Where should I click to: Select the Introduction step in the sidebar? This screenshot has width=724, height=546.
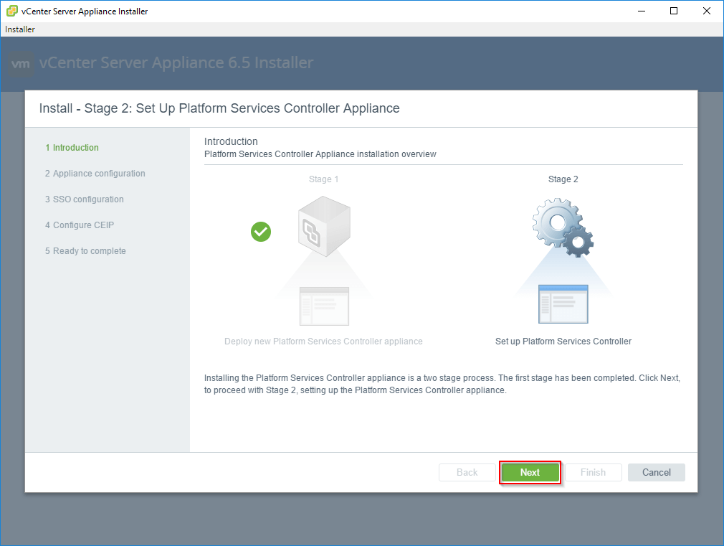[72, 147]
